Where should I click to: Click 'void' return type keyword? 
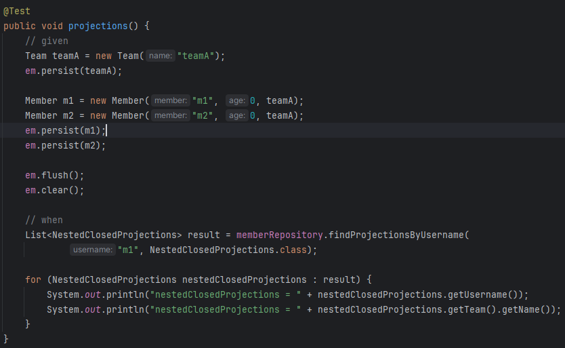click(52, 26)
